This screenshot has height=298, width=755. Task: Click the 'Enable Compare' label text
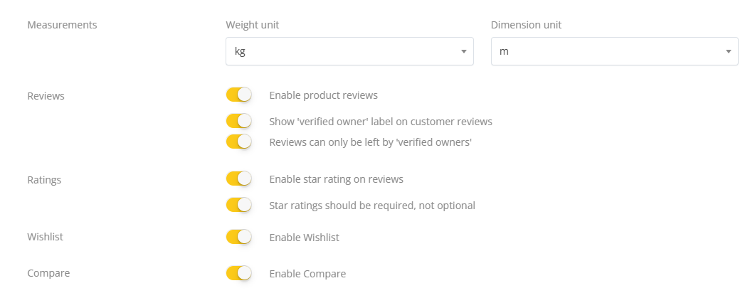[x=307, y=274]
